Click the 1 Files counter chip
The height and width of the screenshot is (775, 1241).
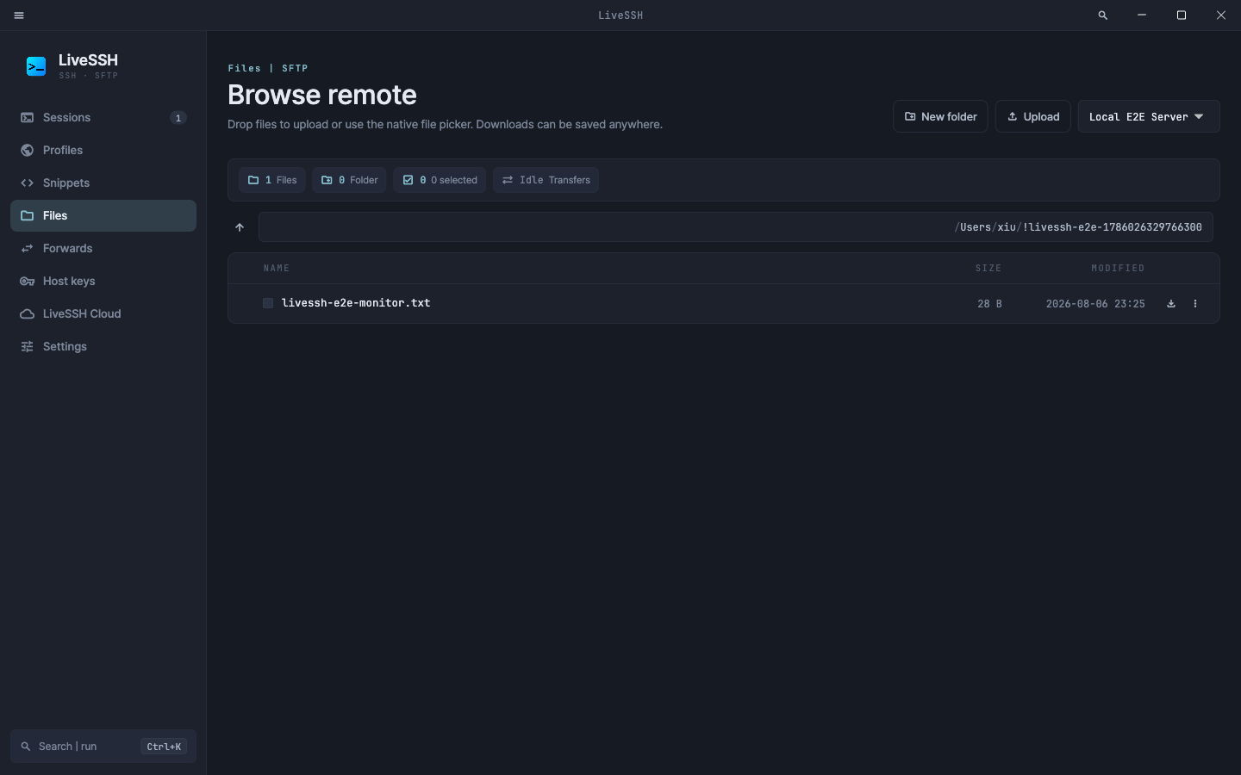[x=272, y=180]
